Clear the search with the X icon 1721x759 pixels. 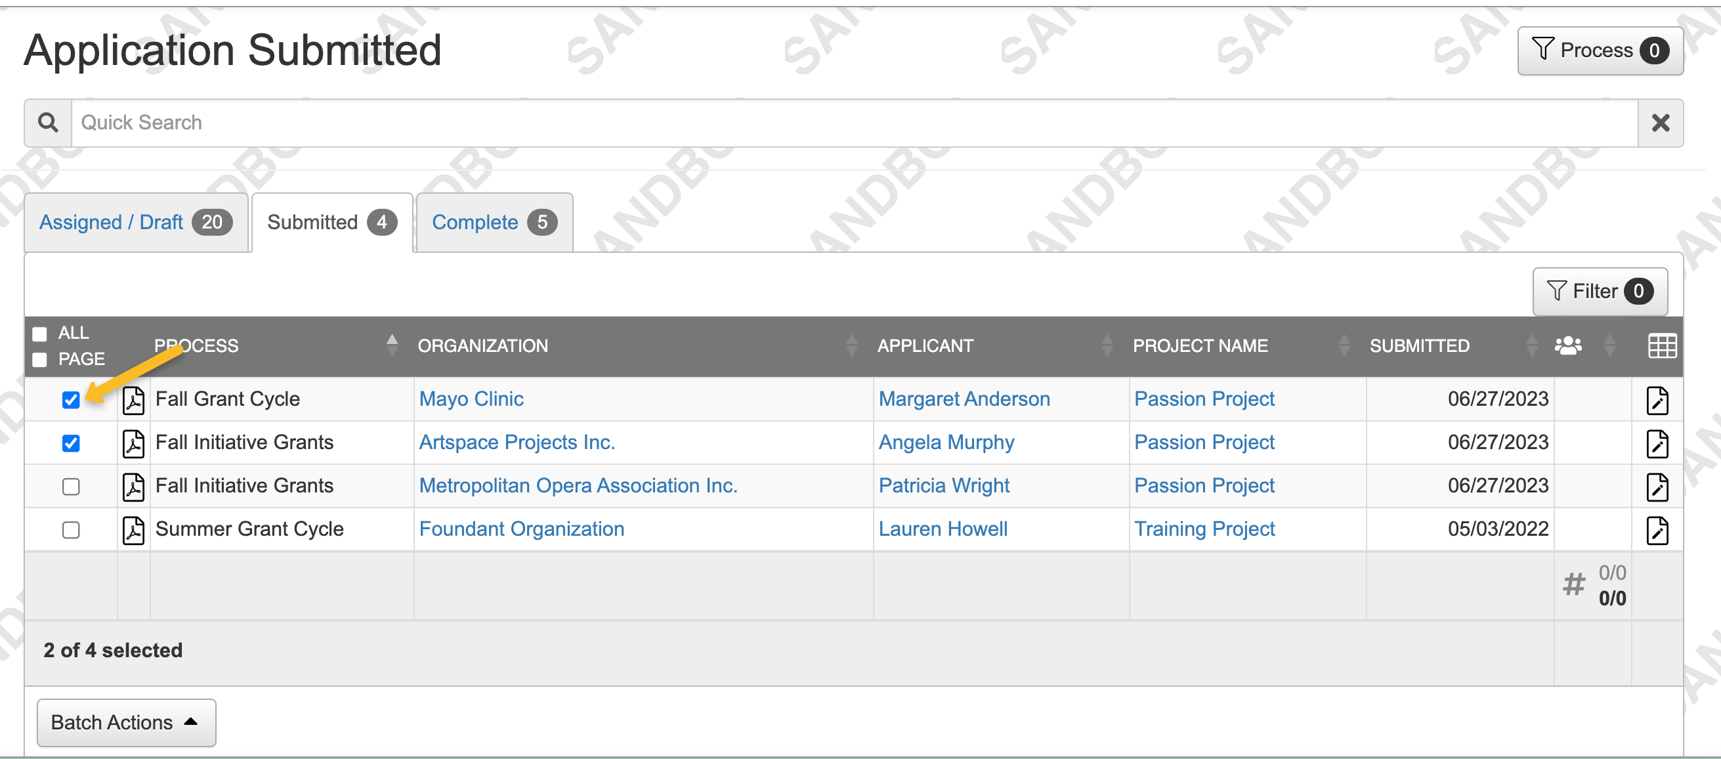1660,122
